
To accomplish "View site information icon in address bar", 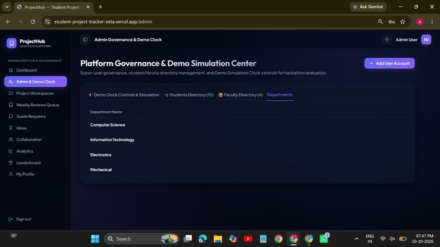I will point(47,22).
